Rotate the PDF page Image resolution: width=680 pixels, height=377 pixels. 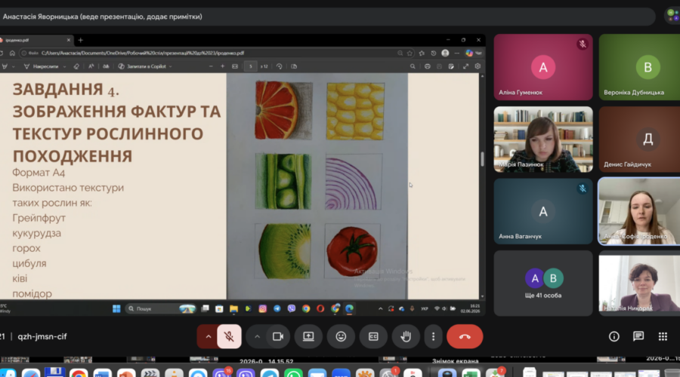coord(280,66)
